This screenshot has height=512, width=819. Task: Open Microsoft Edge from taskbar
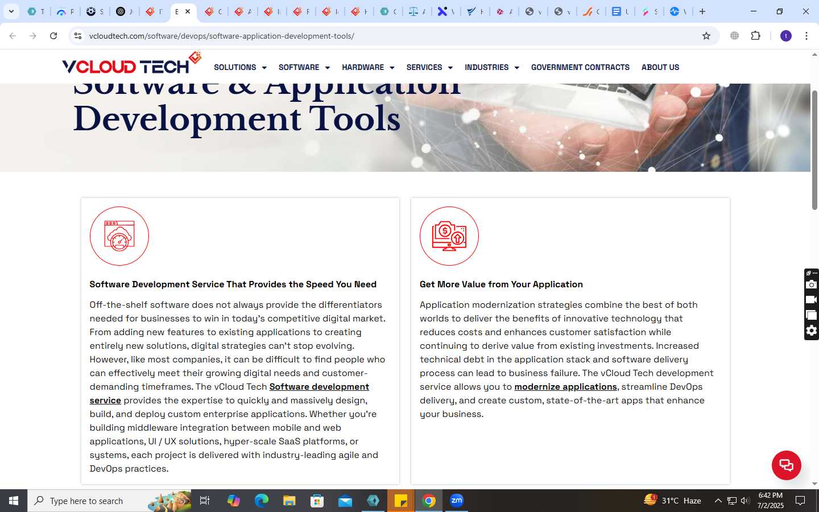click(x=261, y=501)
